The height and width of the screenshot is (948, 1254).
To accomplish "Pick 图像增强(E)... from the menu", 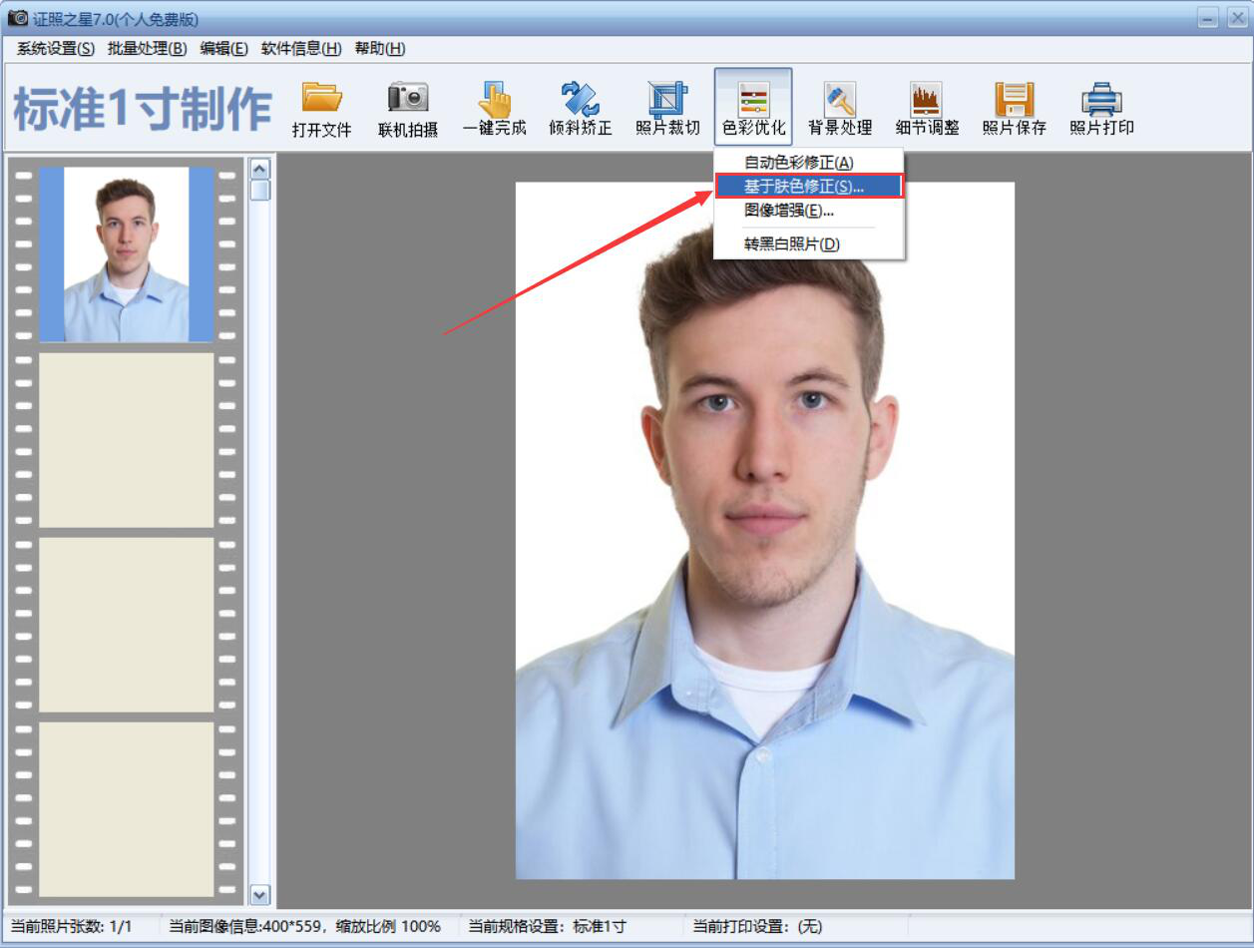I will coord(809,211).
